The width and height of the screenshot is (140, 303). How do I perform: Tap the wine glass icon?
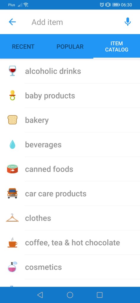tap(12, 71)
